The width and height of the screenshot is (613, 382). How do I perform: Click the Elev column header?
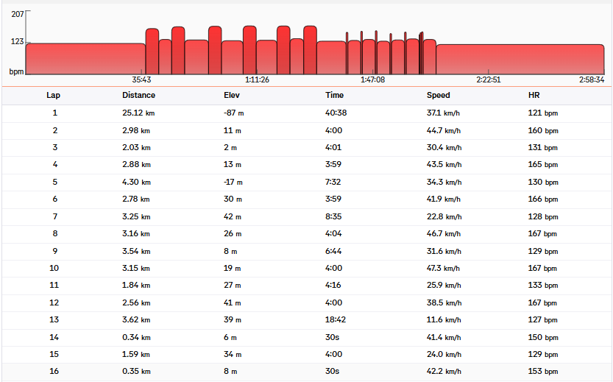click(231, 95)
